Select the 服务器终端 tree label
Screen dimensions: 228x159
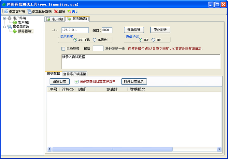pos(21,27)
